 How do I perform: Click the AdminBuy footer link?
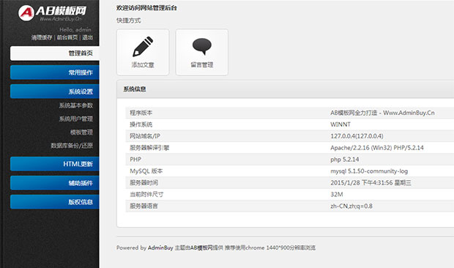click(x=160, y=247)
